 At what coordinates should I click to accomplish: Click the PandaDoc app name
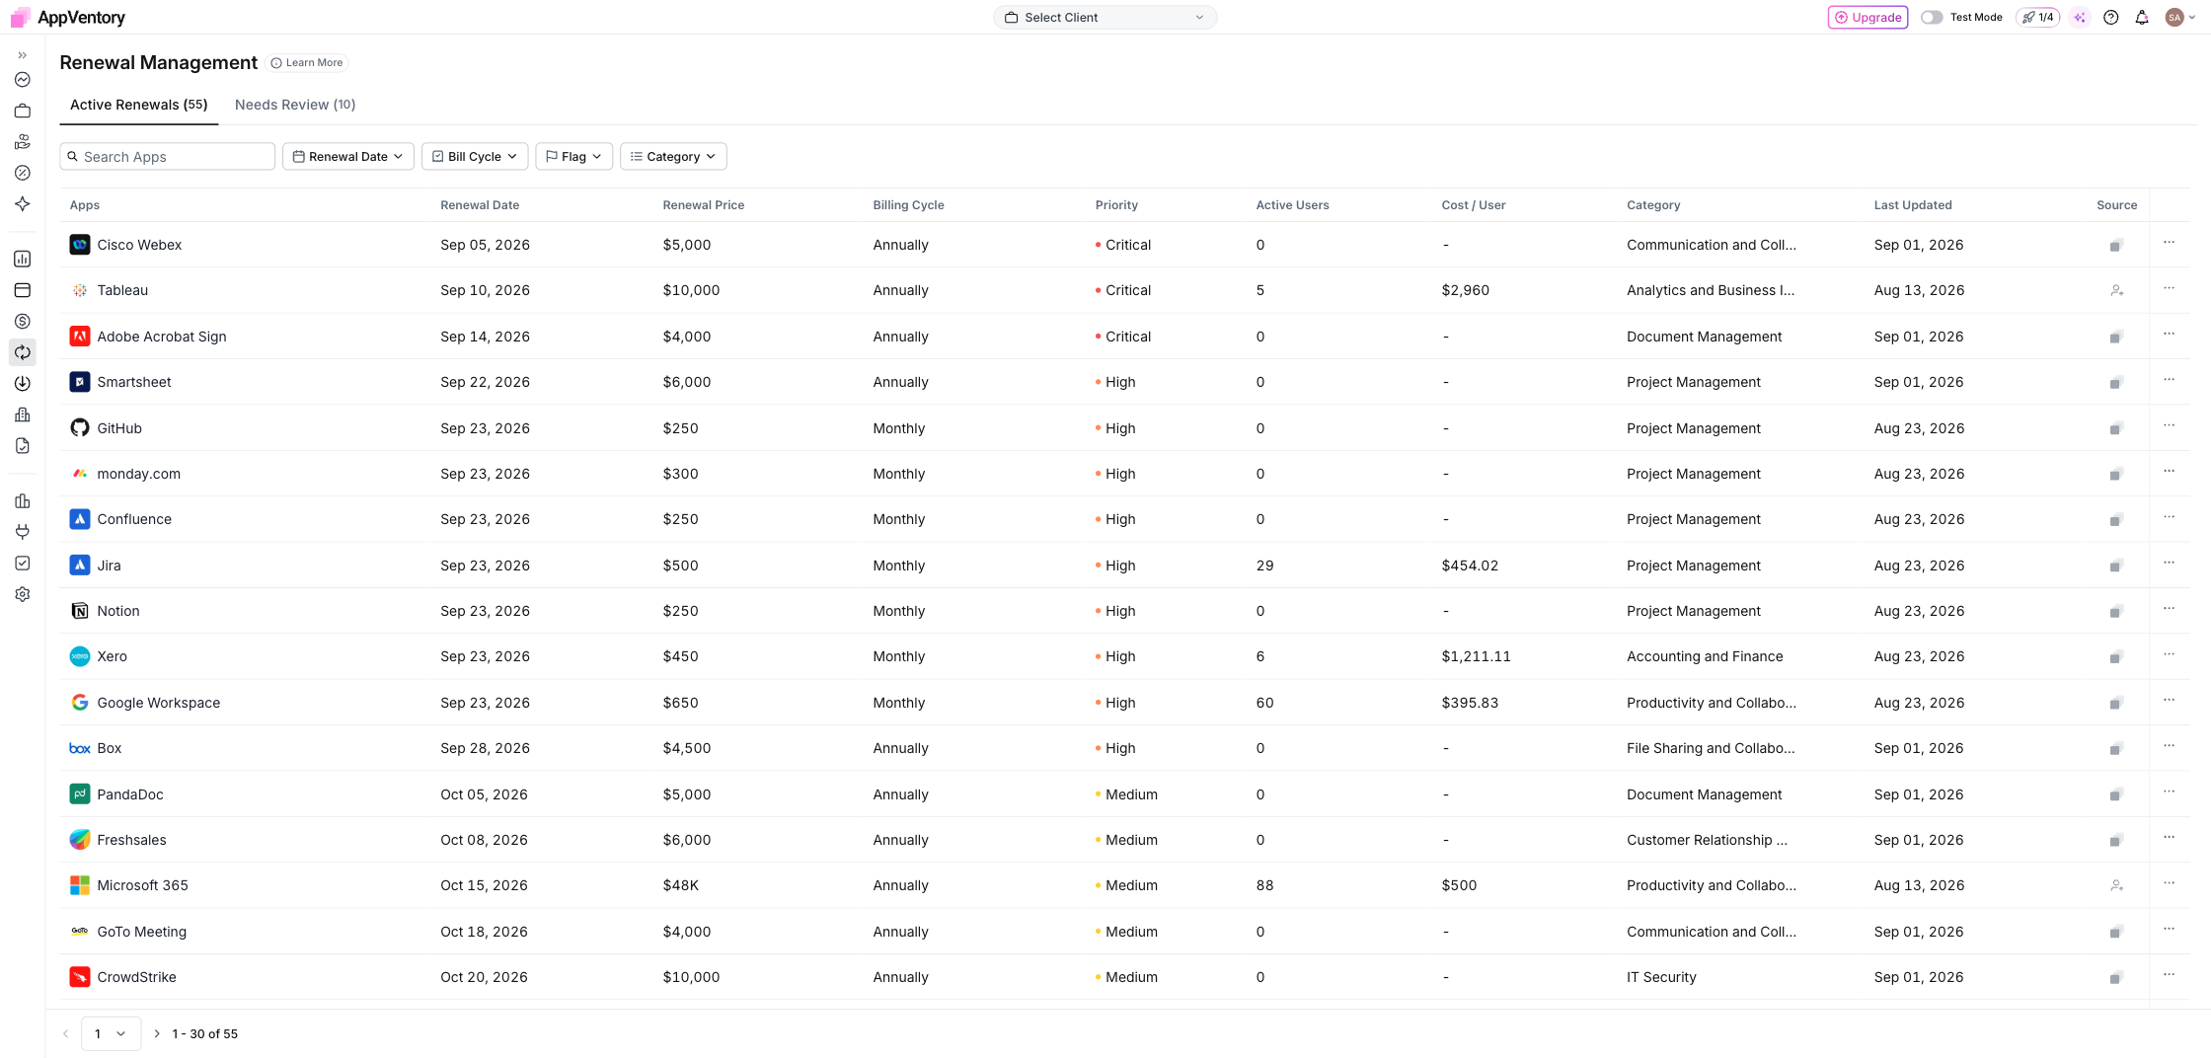point(130,794)
